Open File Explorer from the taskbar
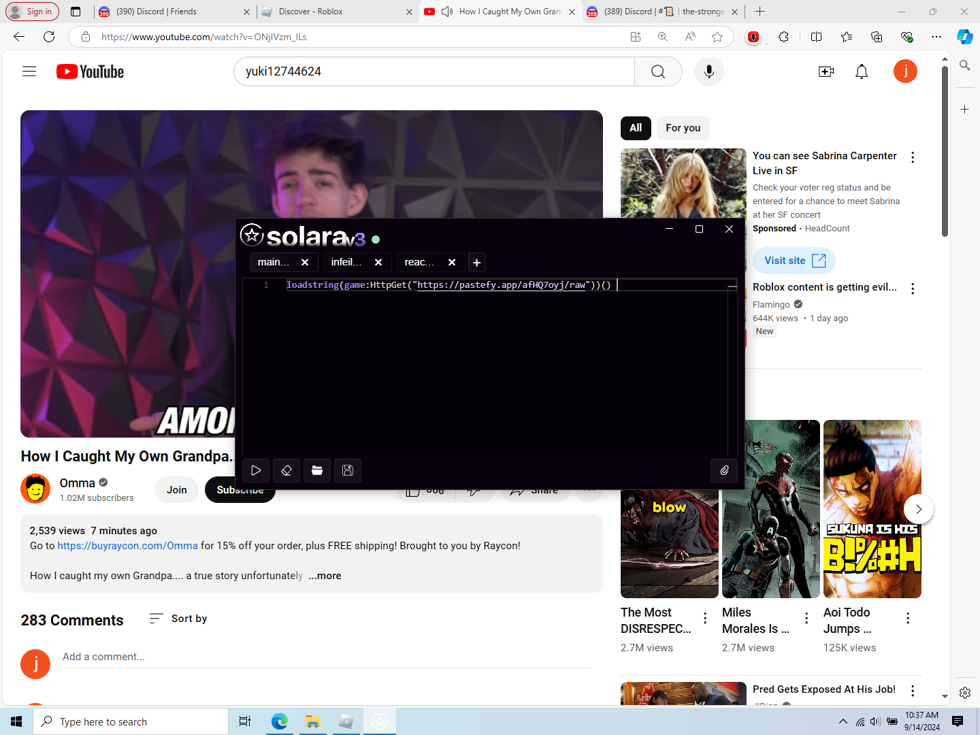The image size is (980, 735). [312, 721]
